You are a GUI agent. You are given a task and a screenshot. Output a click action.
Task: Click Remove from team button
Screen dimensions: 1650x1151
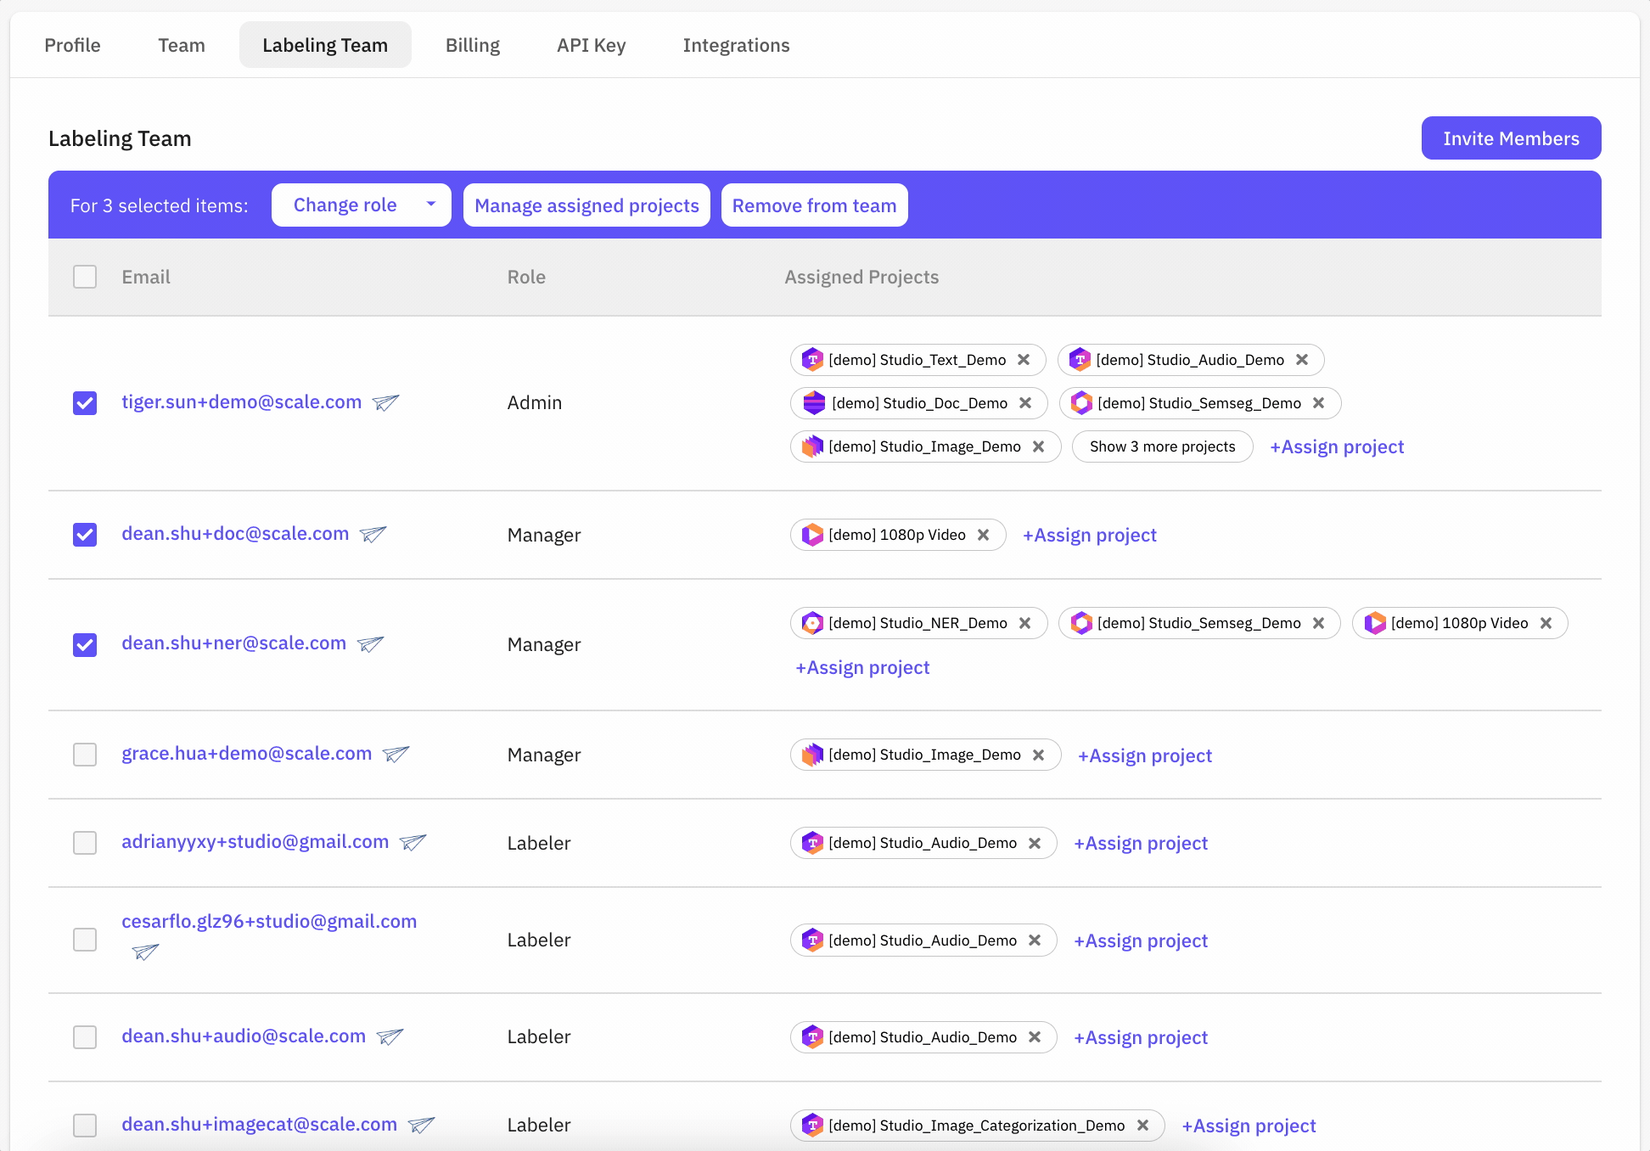coord(814,205)
